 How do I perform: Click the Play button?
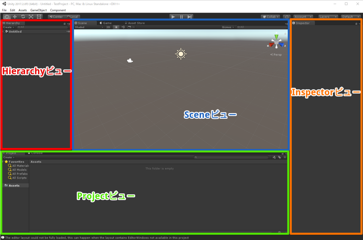coord(173,17)
